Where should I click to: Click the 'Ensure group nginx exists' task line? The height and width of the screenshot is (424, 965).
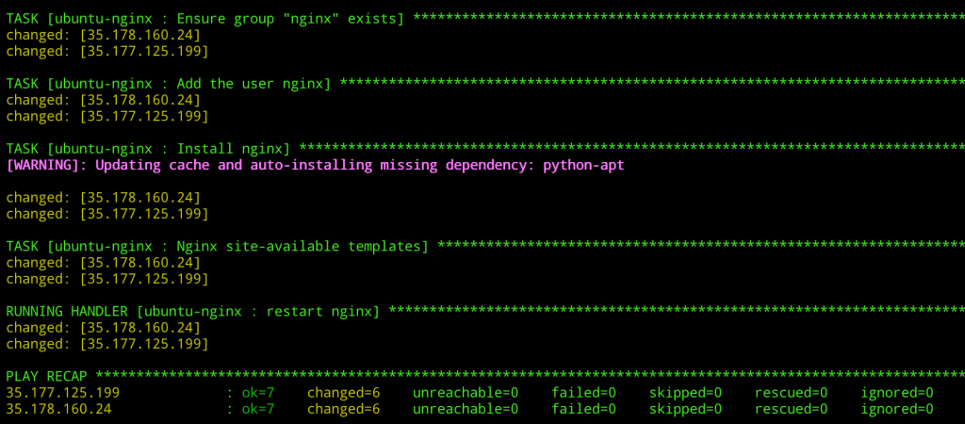tap(205, 19)
